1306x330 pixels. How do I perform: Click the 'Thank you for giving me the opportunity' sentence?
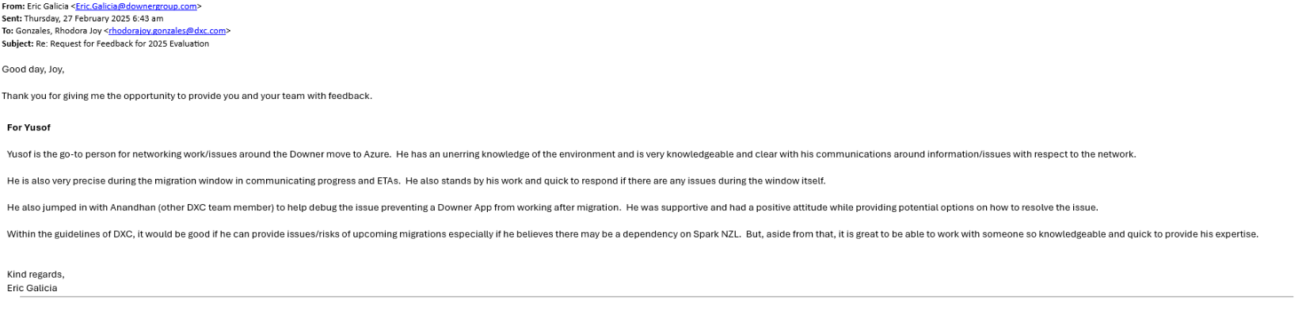point(187,96)
